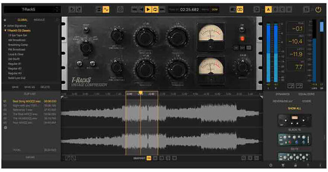Screen dimensions: 328x172
Task: Select clip 01 Best Song MIX in list
Action: pyautogui.click(x=30, y=101)
